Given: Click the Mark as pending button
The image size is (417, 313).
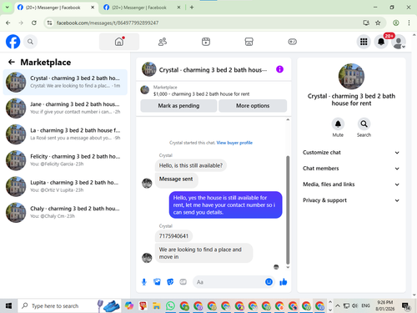Looking at the screenshot, I should tap(178, 106).
